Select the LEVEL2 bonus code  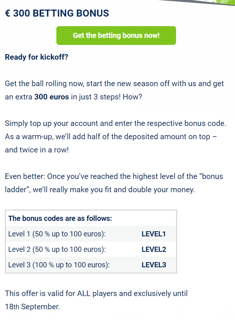point(154,249)
